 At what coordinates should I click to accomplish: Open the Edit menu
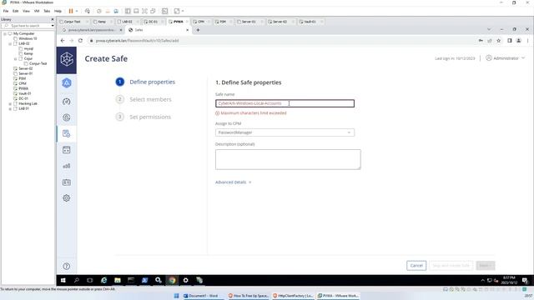pyautogui.click(x=16, y=11)
